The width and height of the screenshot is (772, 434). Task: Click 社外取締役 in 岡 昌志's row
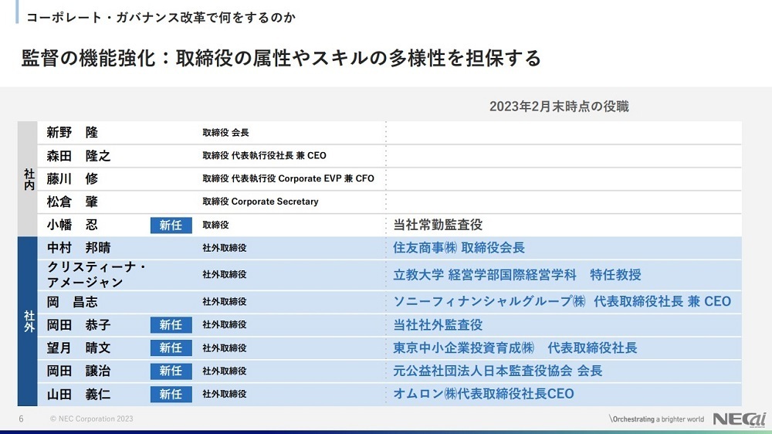coord(225,301)
